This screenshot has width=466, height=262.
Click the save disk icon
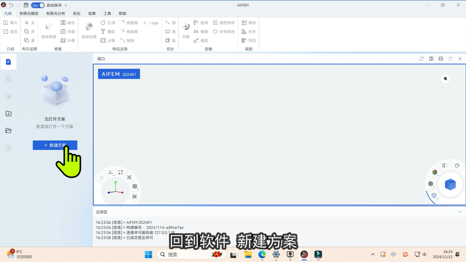(26, 5)
